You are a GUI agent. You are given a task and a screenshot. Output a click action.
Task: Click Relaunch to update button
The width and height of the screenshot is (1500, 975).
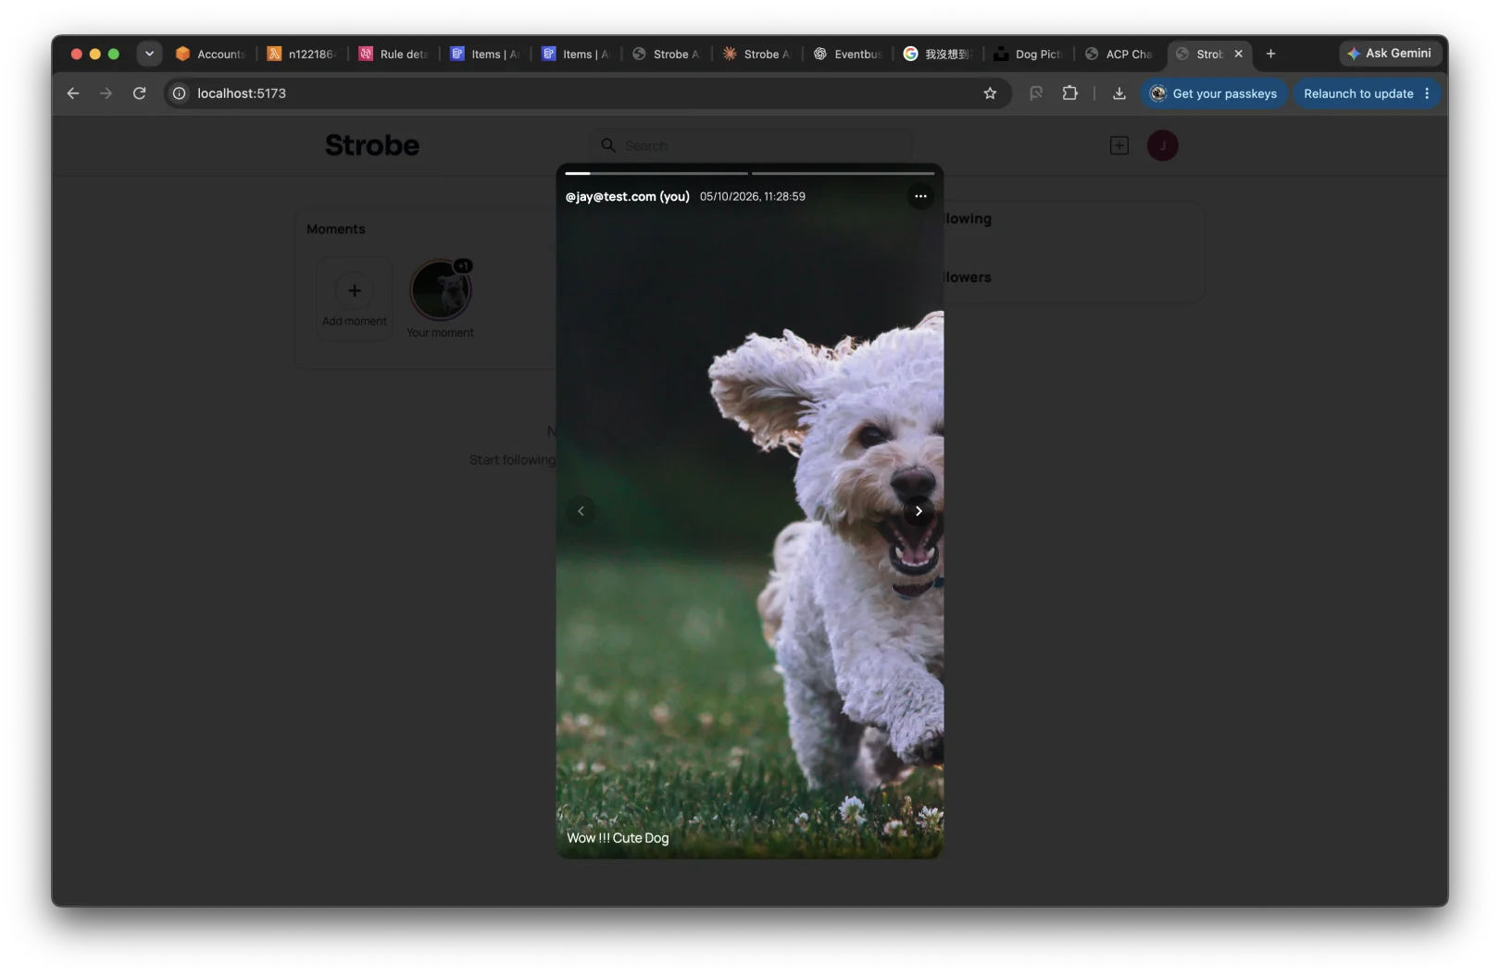point(1358,93)
